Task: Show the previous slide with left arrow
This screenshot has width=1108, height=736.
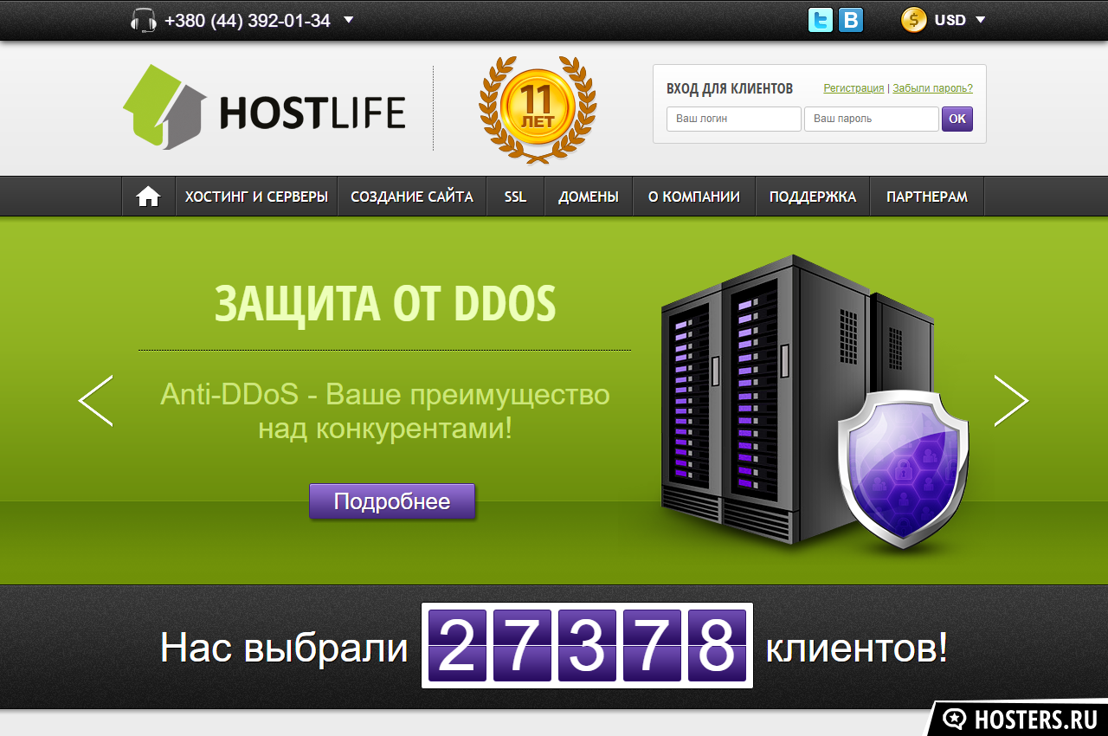Action: tap(95, 401)
